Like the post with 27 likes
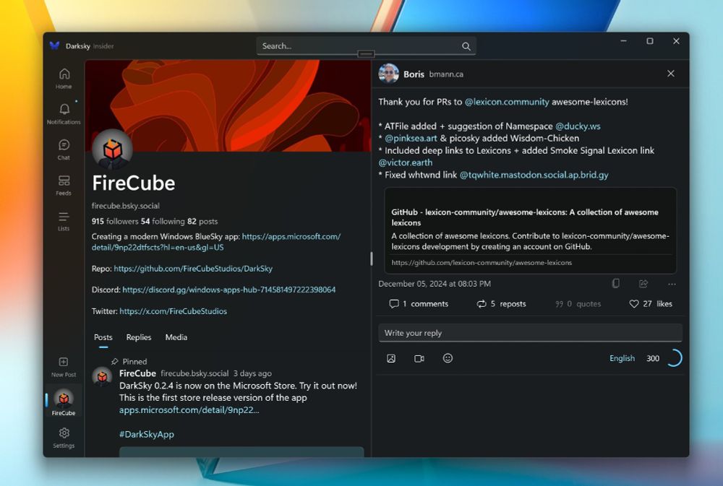 651,304
